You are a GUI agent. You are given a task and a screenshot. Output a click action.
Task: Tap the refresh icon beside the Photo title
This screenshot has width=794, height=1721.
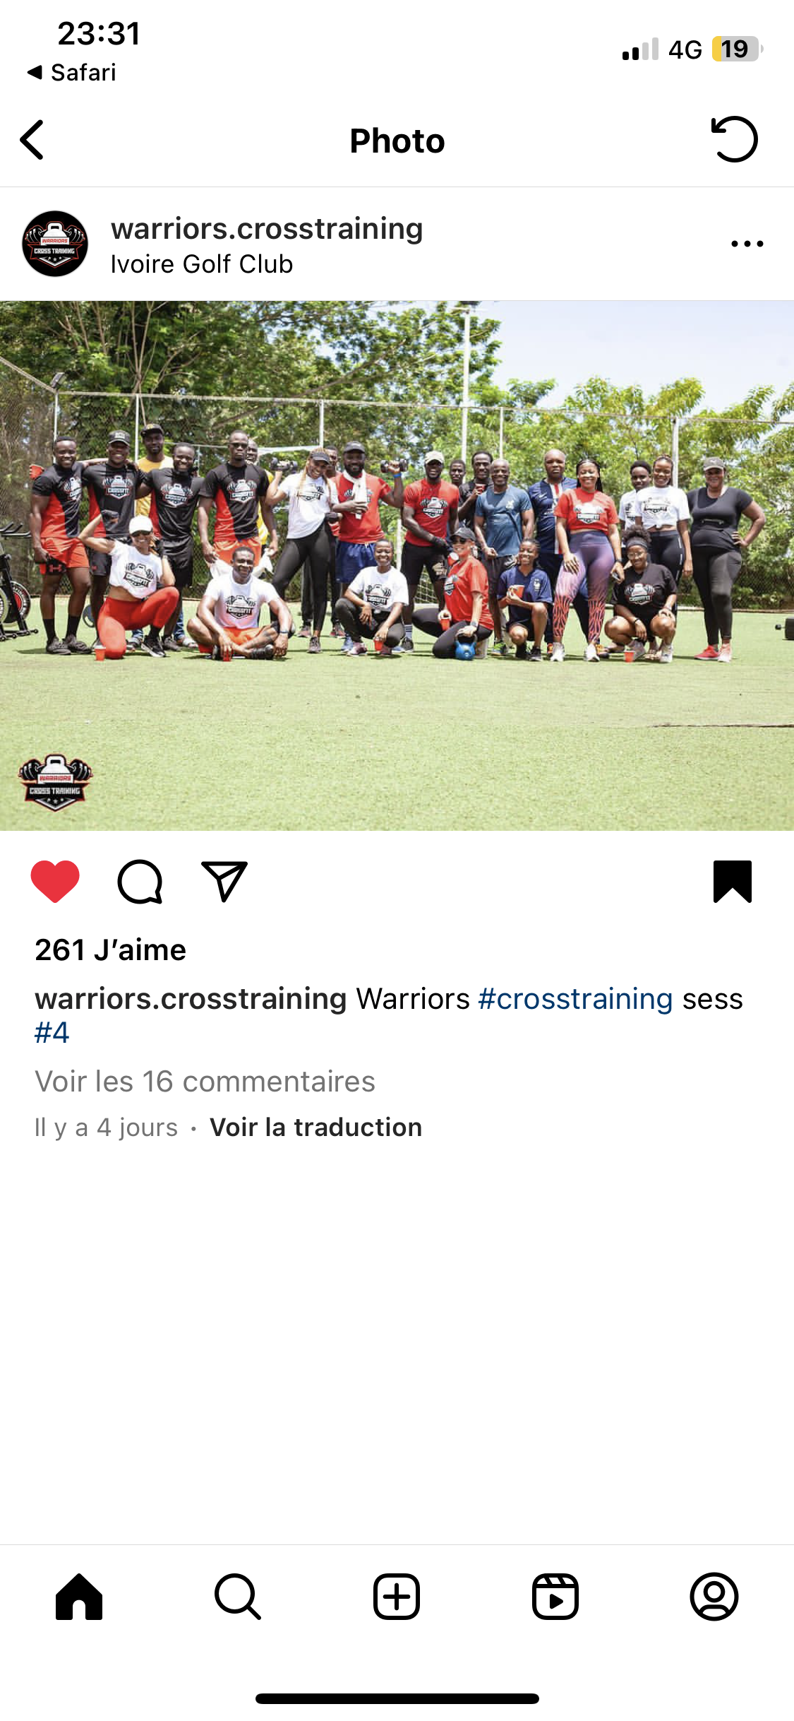click(734, 139)
